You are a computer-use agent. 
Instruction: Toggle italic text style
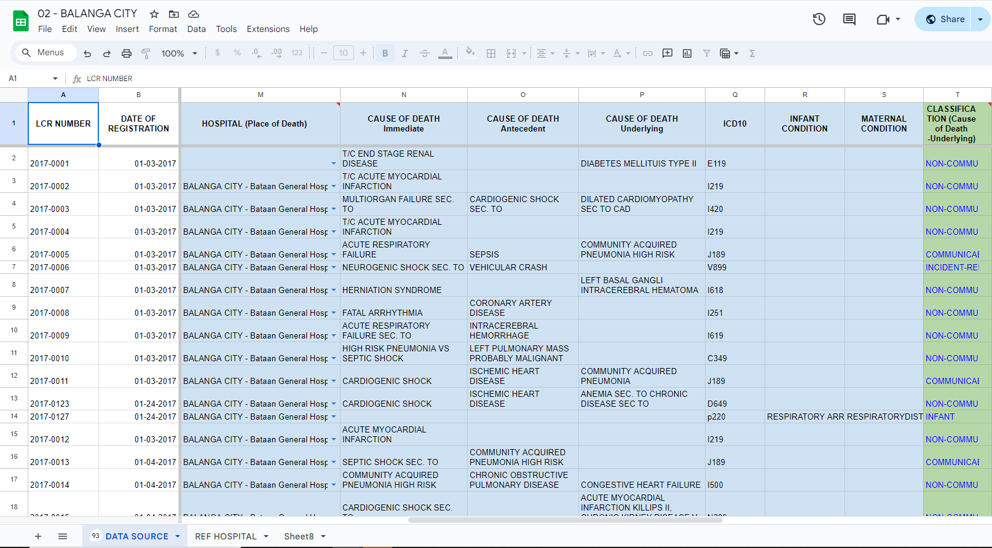405,53
